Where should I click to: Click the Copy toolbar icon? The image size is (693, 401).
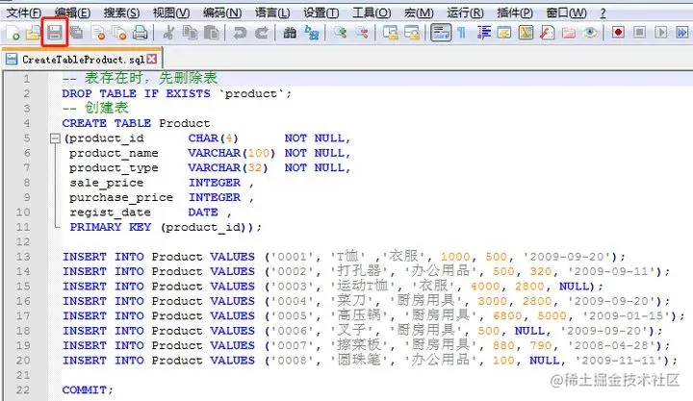[190, 33]
